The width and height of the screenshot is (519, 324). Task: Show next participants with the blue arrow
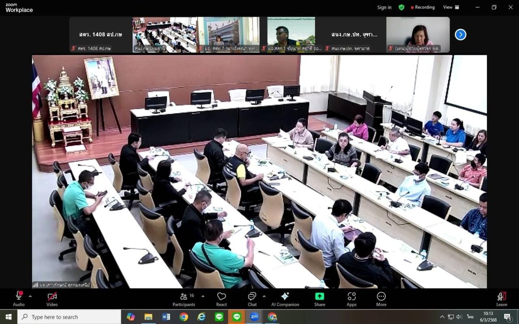pyautogui.click(x=460, y=35)
